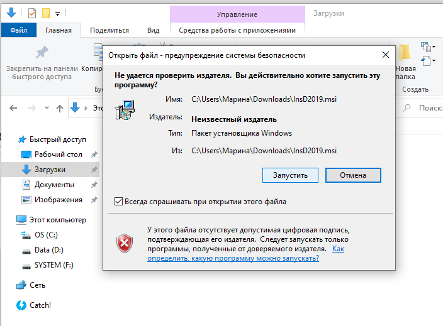Viewport: 443px width, 326px height.
Task: Open Изображения in navigation pane
Action: coord(52,200)
